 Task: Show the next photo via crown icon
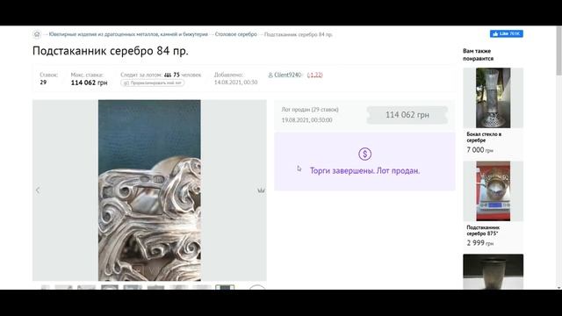[261, 190]
